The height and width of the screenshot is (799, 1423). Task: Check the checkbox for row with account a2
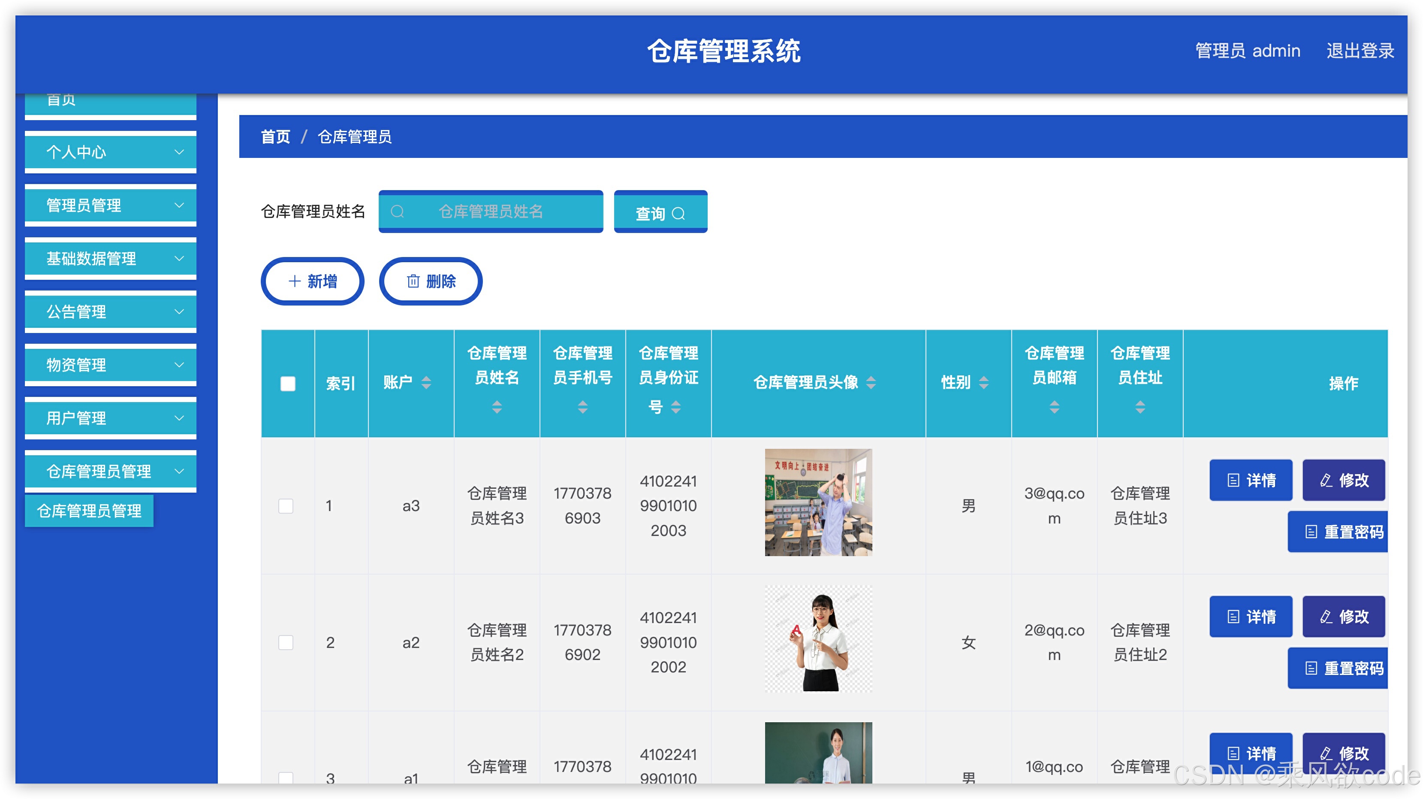point(286,643)
